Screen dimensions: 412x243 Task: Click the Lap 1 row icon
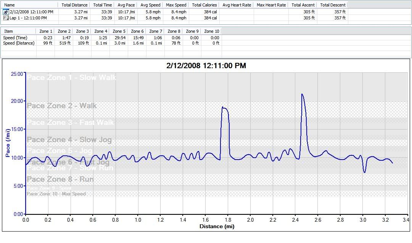pyautogui.click(x=6, y=18)
